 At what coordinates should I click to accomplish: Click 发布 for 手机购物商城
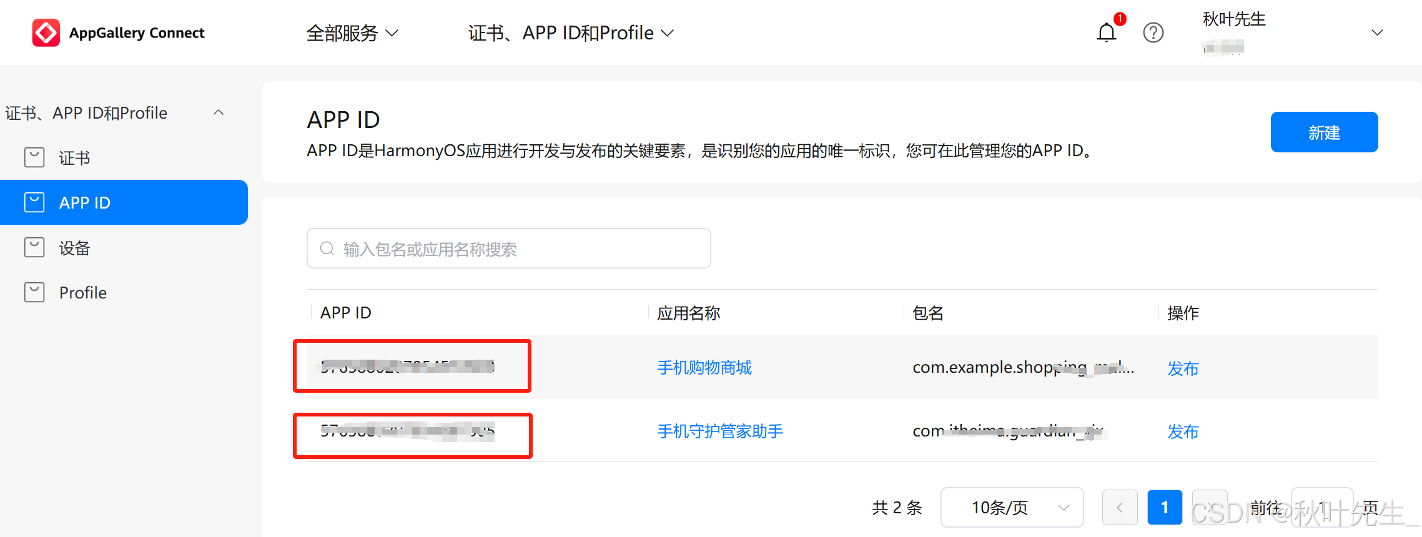click(x=1183, y=368)
